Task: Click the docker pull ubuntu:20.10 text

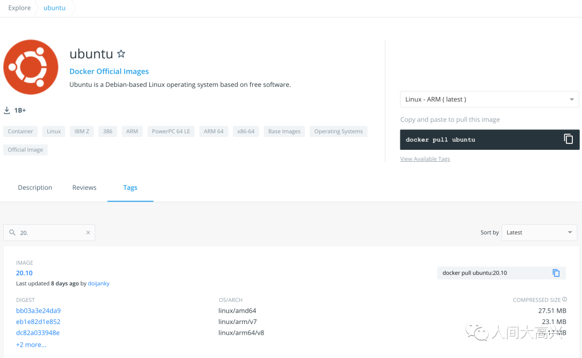Action: 475,273
